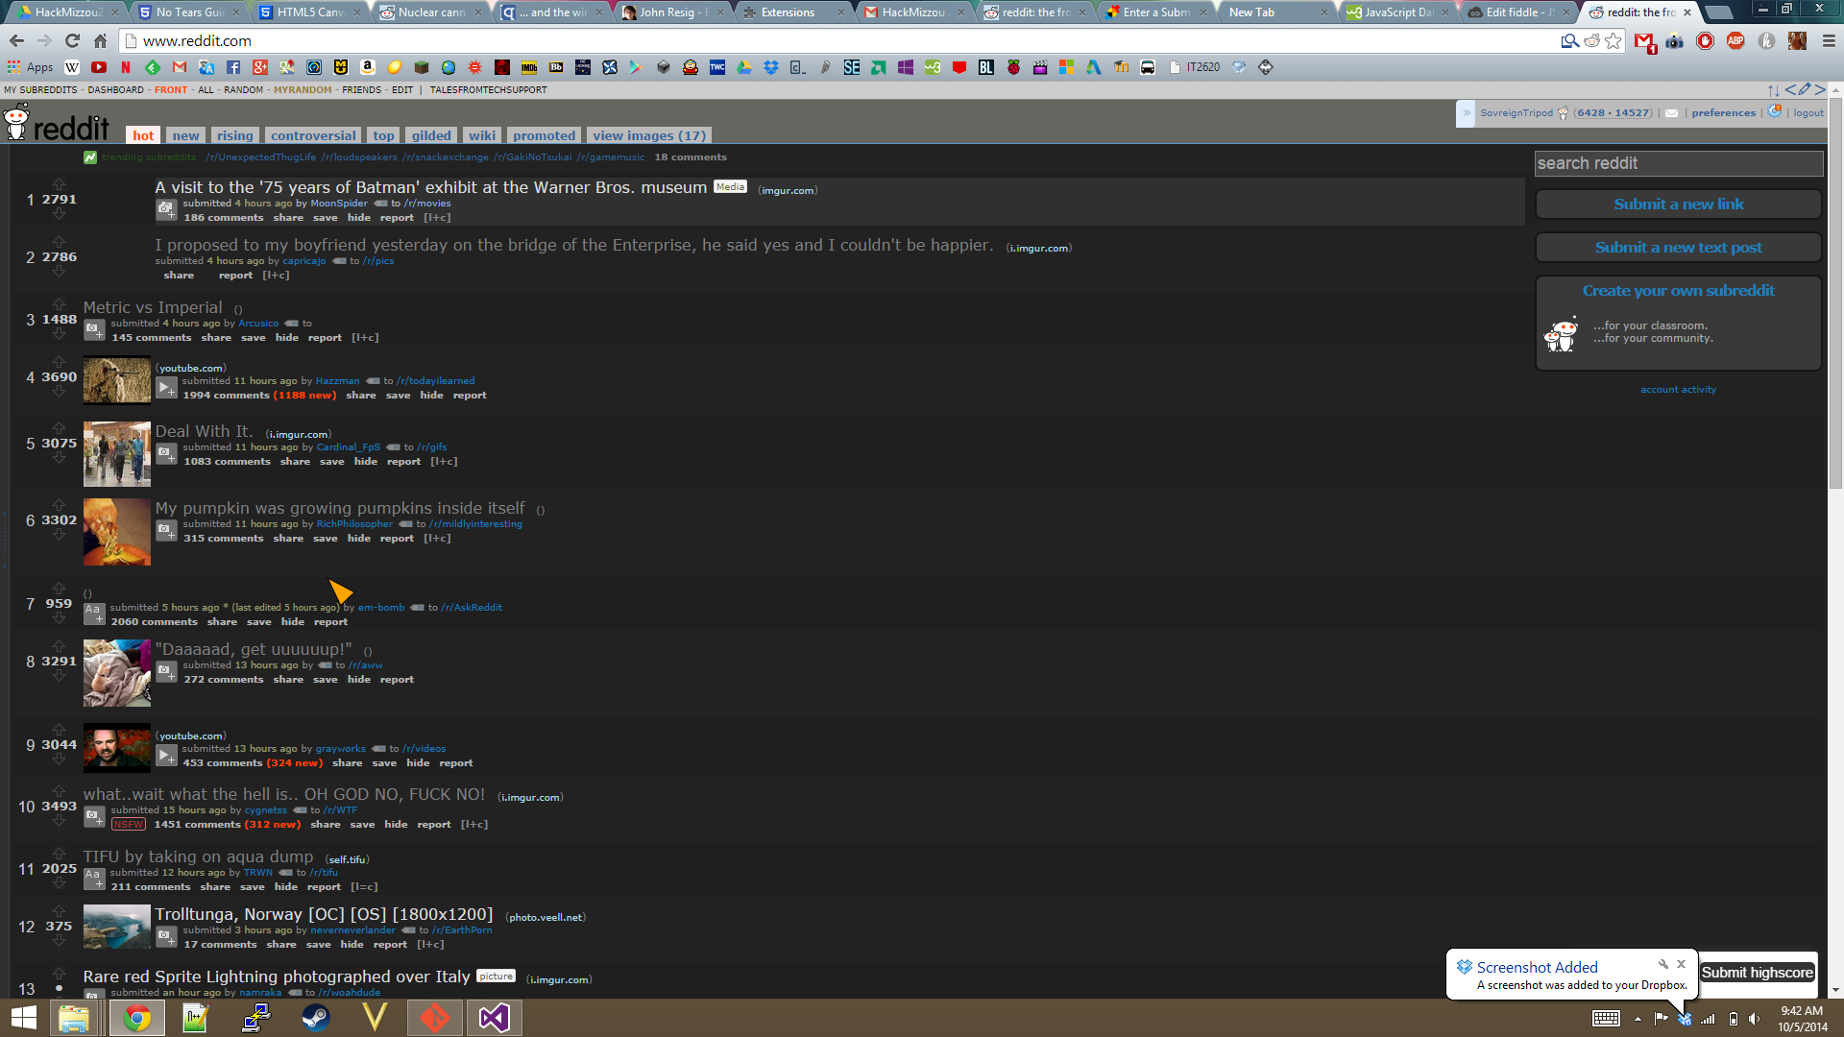Open Steam from the Windows taskbar
Image resolution: width=1844 pixels, height=1037 pixels.
coord(315,1017)
